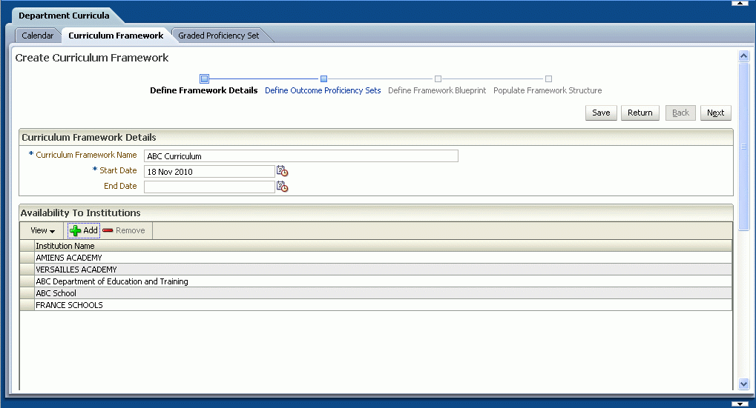Open the Graded Proficiency Set tab
The image size is (756, 408).
pyautogui.click(x=218, y=36)
